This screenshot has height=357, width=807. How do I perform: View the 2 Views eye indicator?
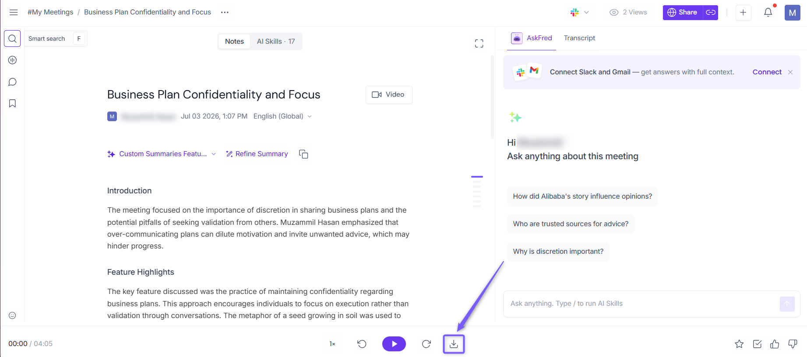pyautogui.click(x=628, y=12)
